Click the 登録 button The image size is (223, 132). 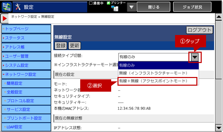(61, 46)
